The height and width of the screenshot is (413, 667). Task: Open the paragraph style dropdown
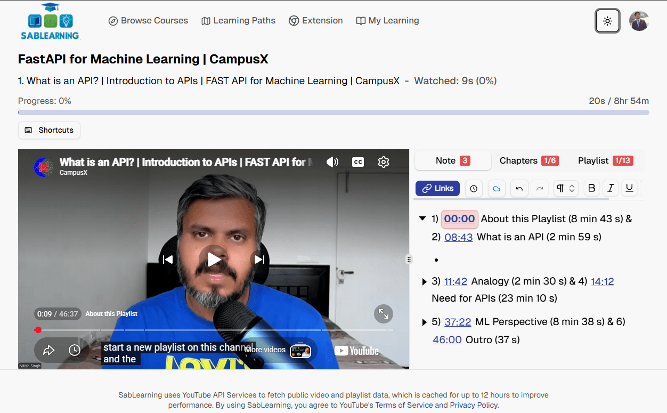pyautogui.click(x=565, y=188)
